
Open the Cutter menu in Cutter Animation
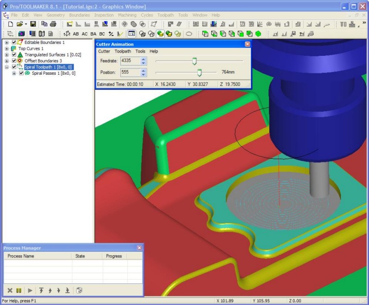click(x=104, y=51)
